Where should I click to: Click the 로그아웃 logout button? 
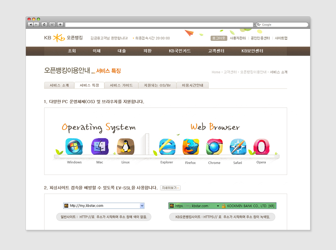tap(219, 38)
